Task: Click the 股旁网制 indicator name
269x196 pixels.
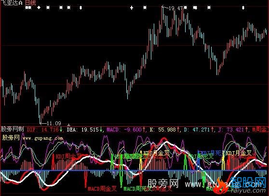Action: 13,129
